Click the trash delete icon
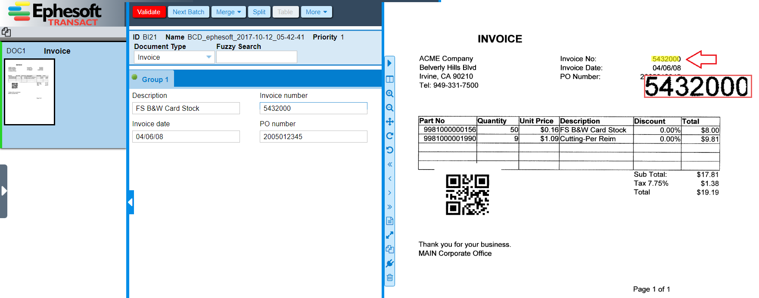 389,277
